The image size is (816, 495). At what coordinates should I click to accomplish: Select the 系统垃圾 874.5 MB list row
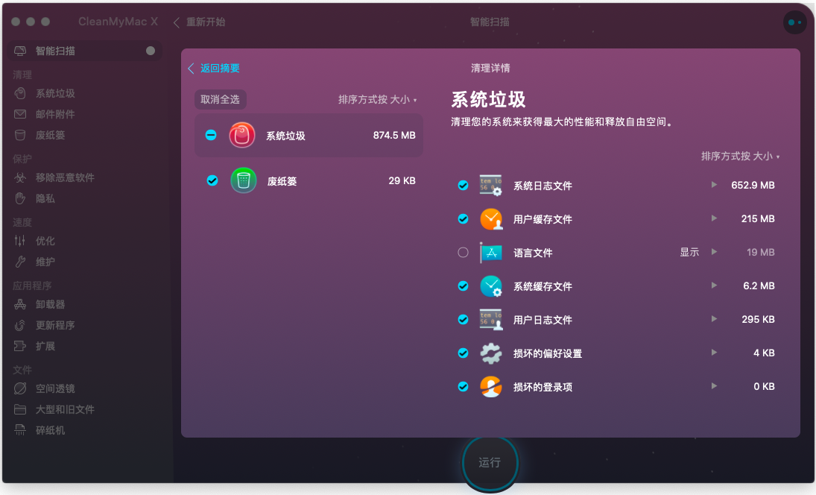309,136
